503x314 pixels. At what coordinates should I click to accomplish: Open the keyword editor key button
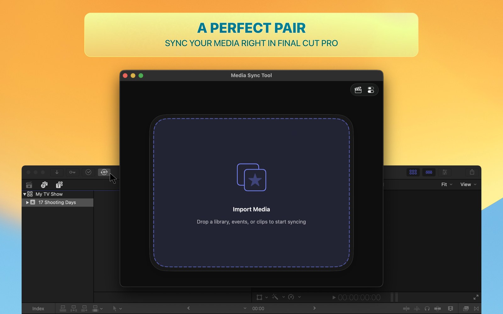72,172
